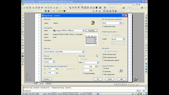Switch to the Layout2 tab
Viewport: 169px width, 95px height.
(x=48, y=83)
